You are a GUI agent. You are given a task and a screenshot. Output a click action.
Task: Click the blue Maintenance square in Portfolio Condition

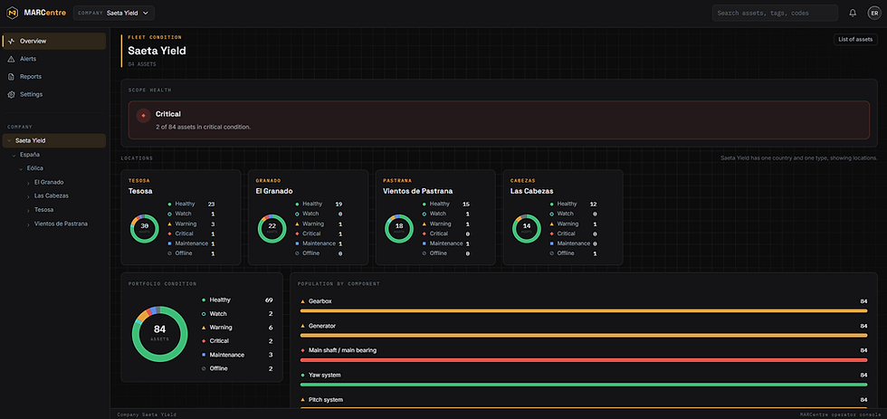pos(203,355)
